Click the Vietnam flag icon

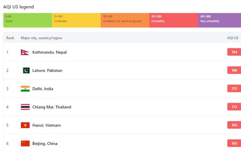[25, 125]
